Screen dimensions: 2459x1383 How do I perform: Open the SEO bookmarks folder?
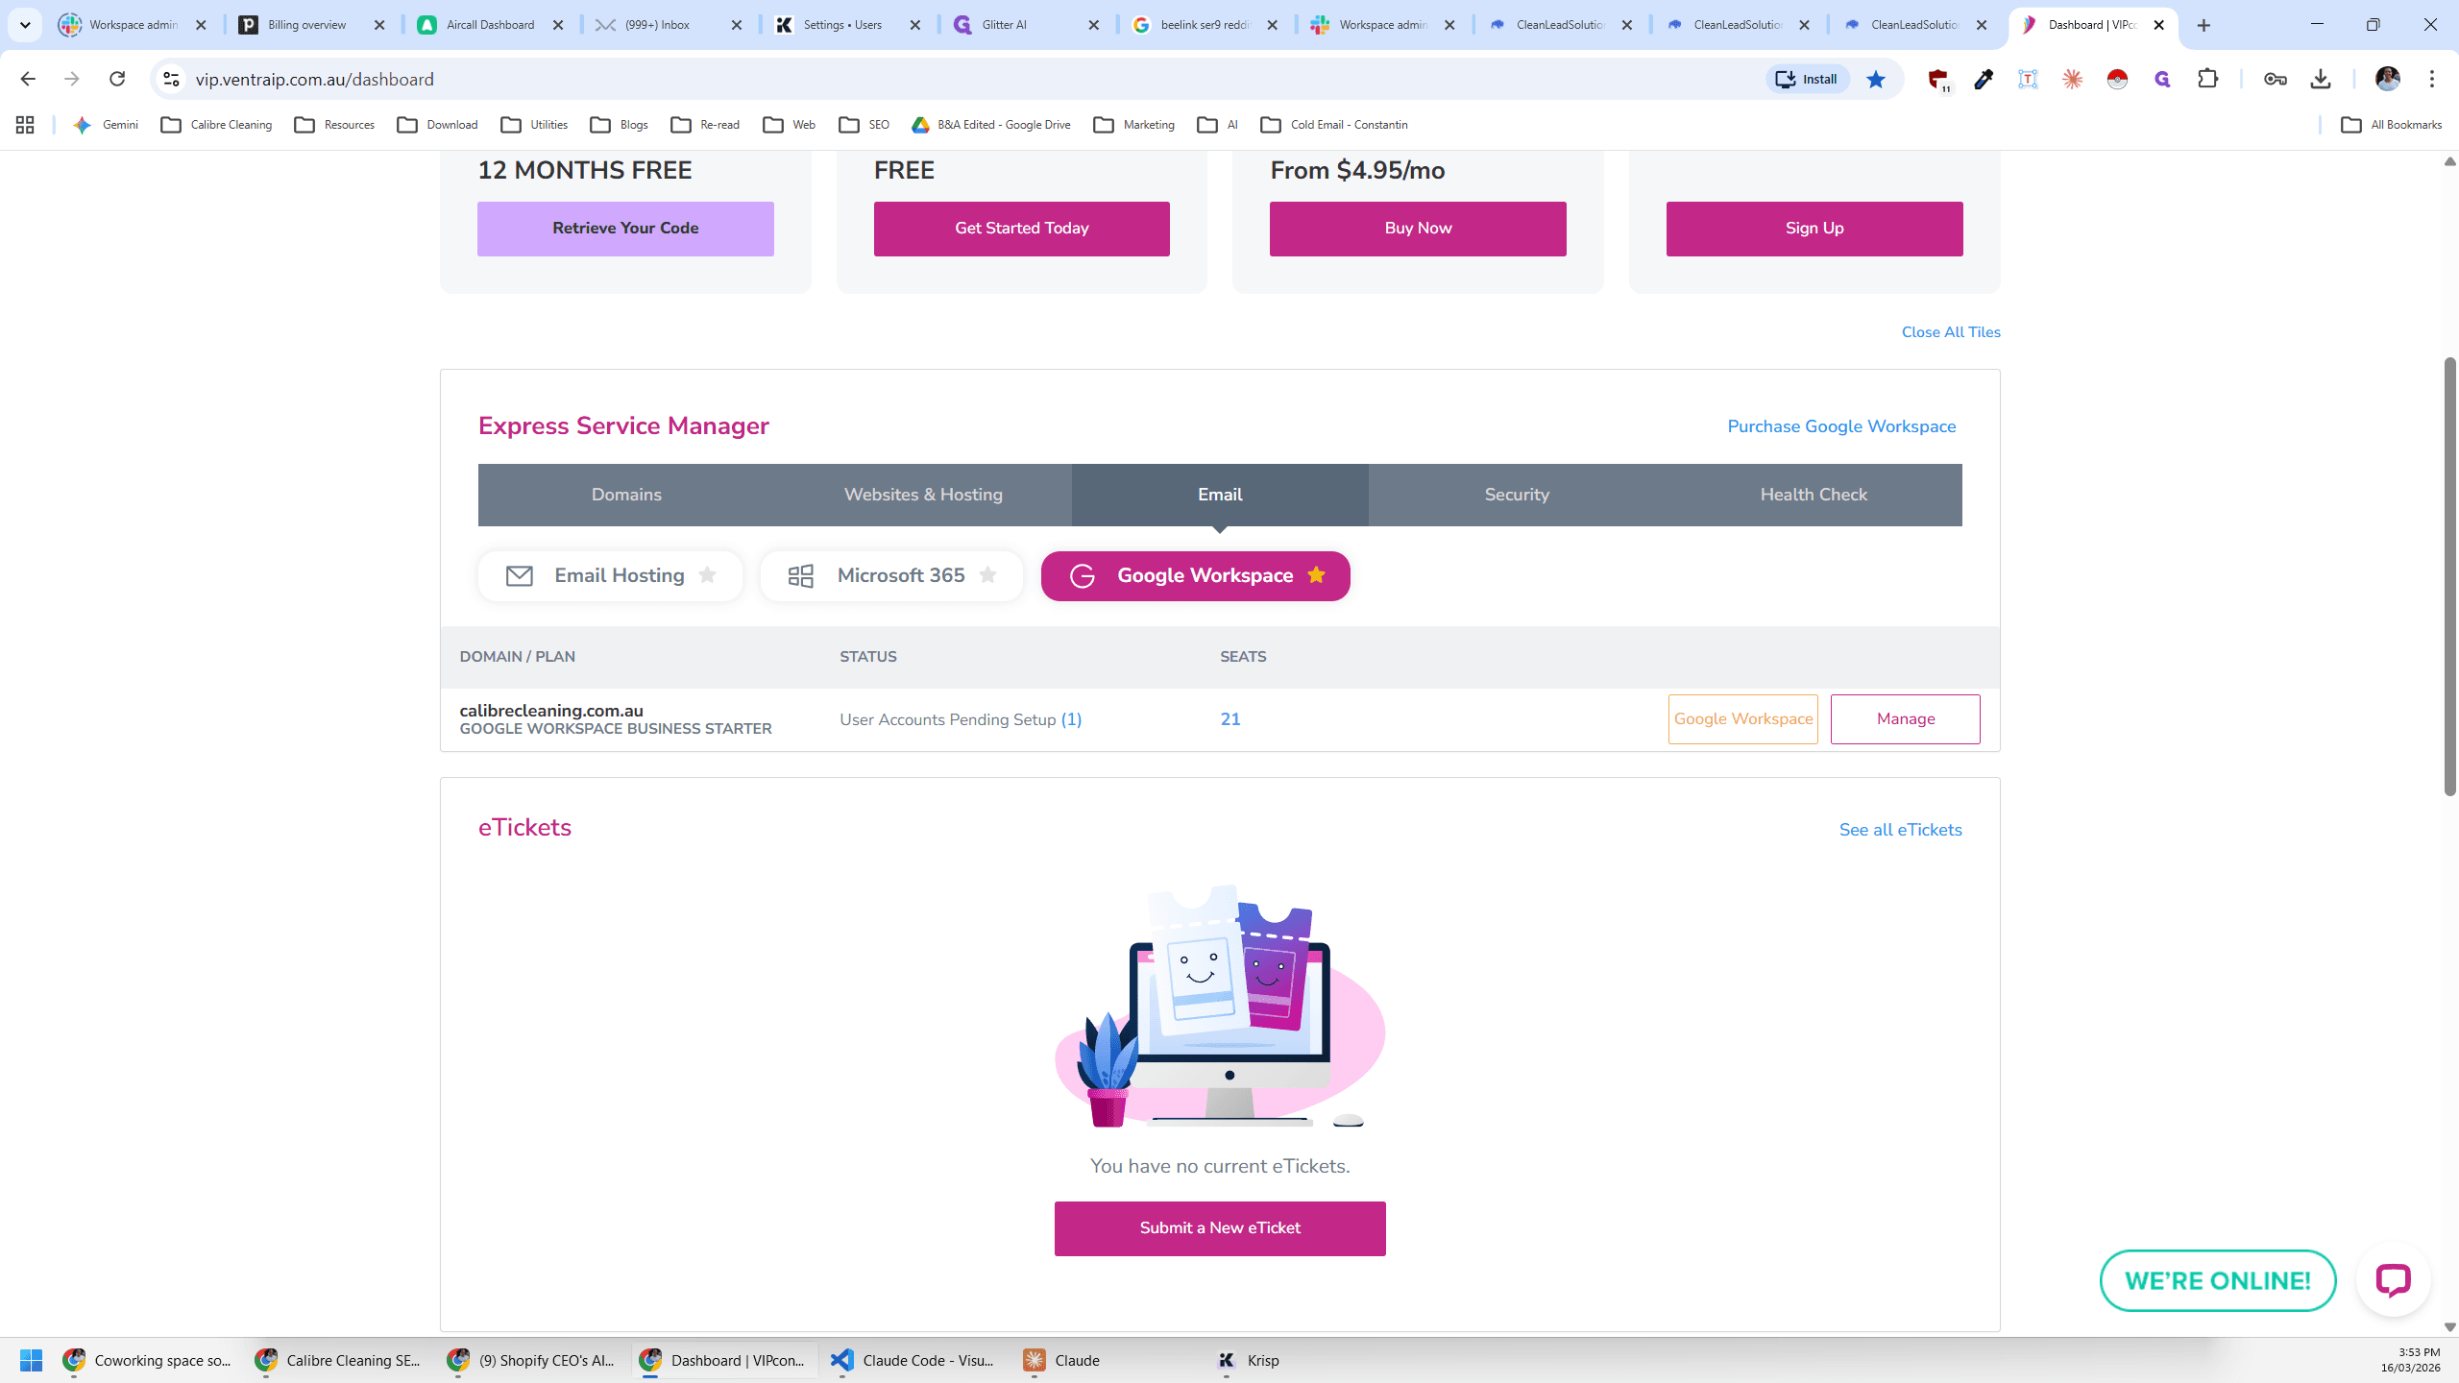864,125
